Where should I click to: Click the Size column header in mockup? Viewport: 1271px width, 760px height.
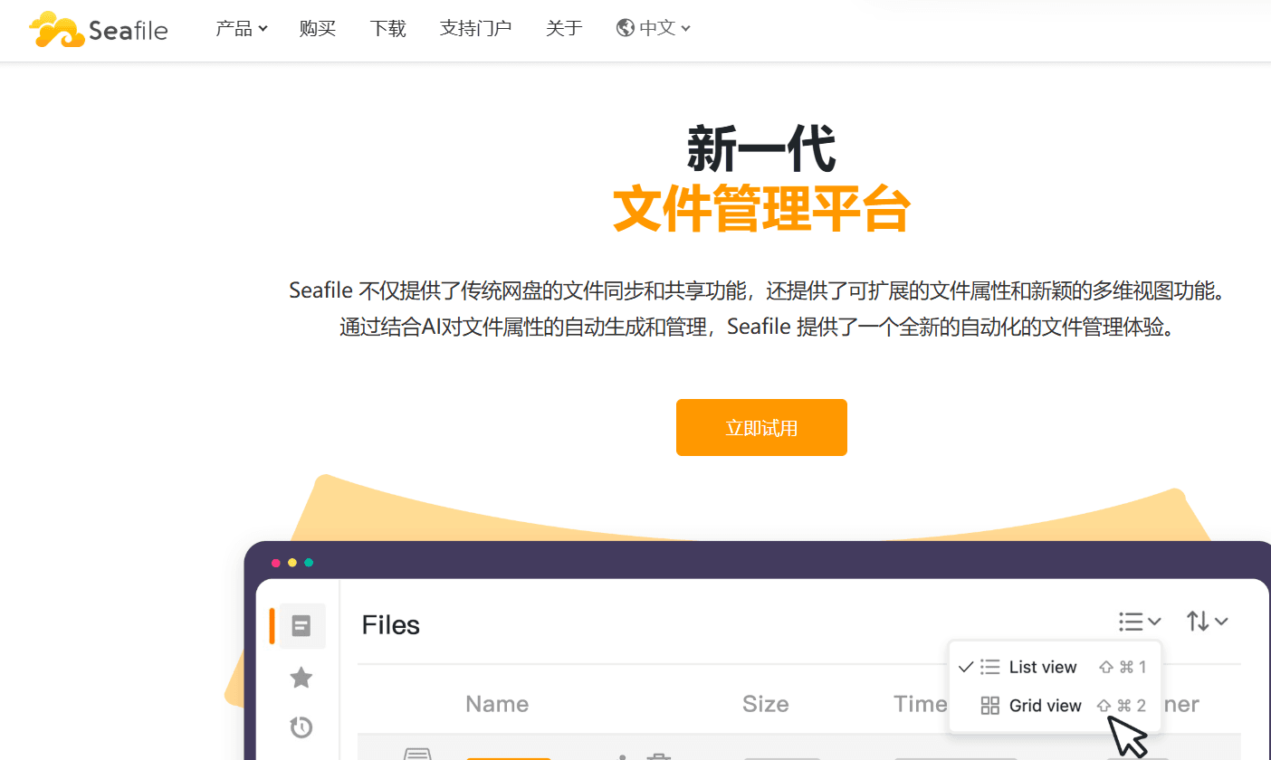pos(766,704)
